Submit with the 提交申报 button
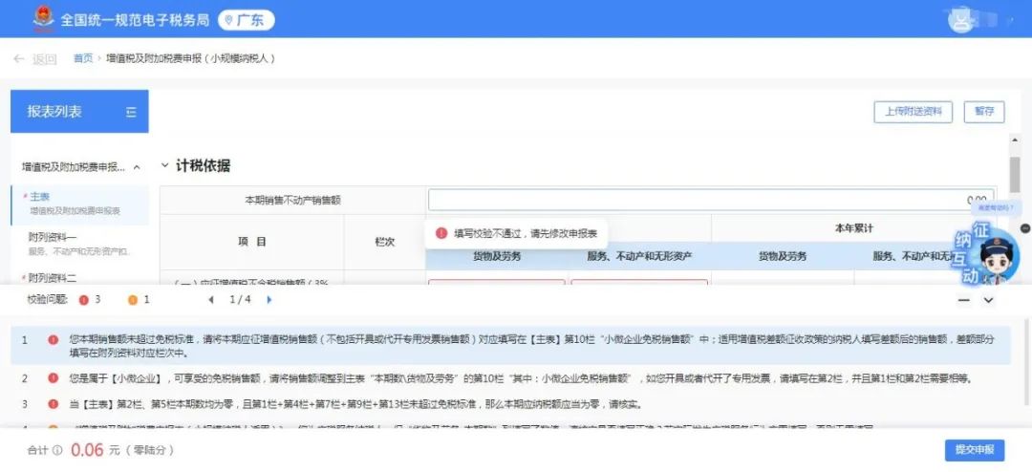 point(974,450)
